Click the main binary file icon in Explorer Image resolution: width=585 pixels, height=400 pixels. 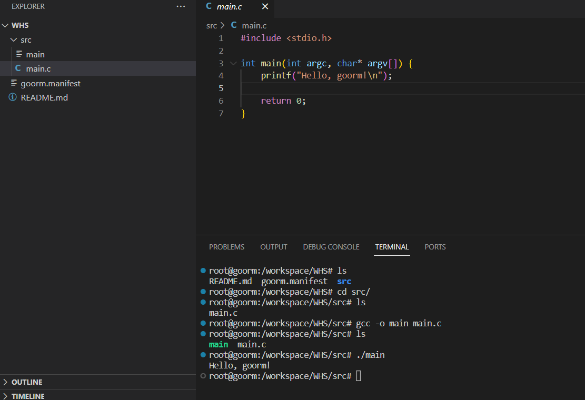coord(19,54)
